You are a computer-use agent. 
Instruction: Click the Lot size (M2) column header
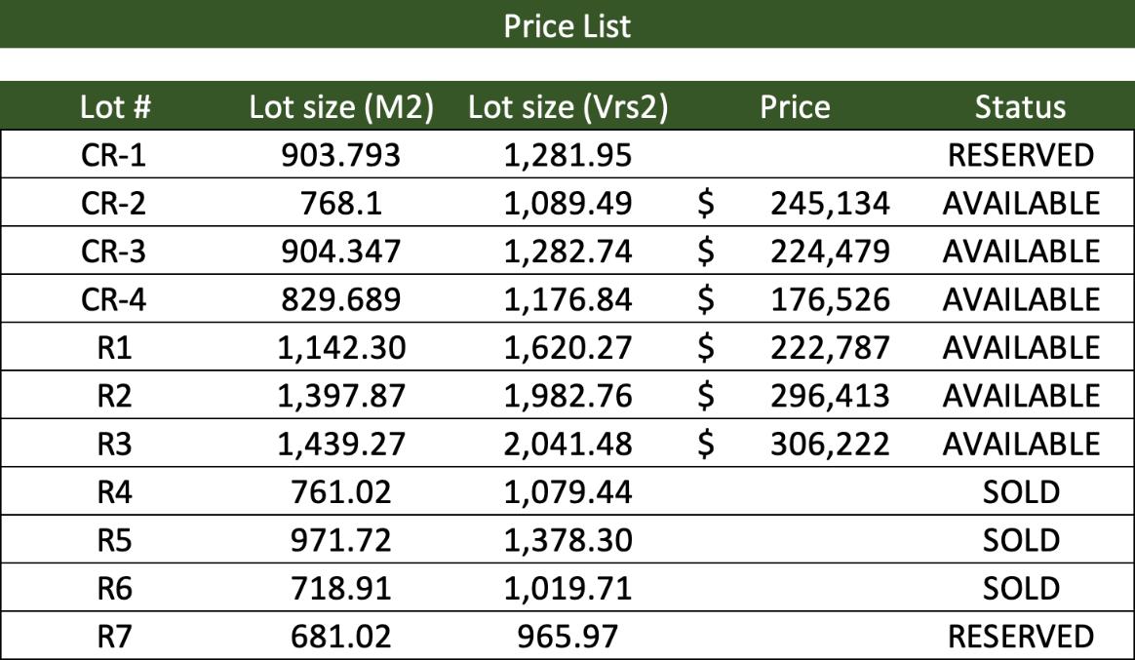point(341,107)
